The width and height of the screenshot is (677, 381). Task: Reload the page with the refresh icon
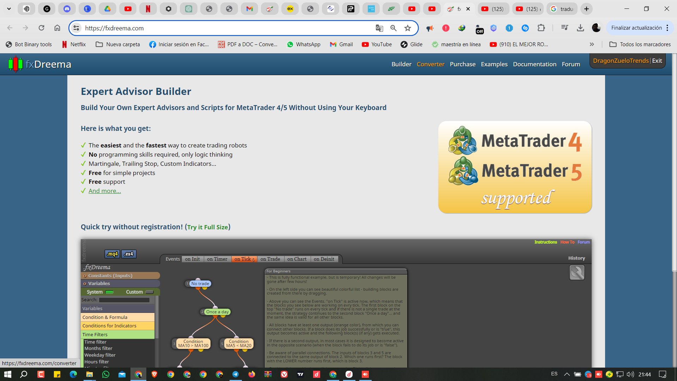(x=42, y=28)
